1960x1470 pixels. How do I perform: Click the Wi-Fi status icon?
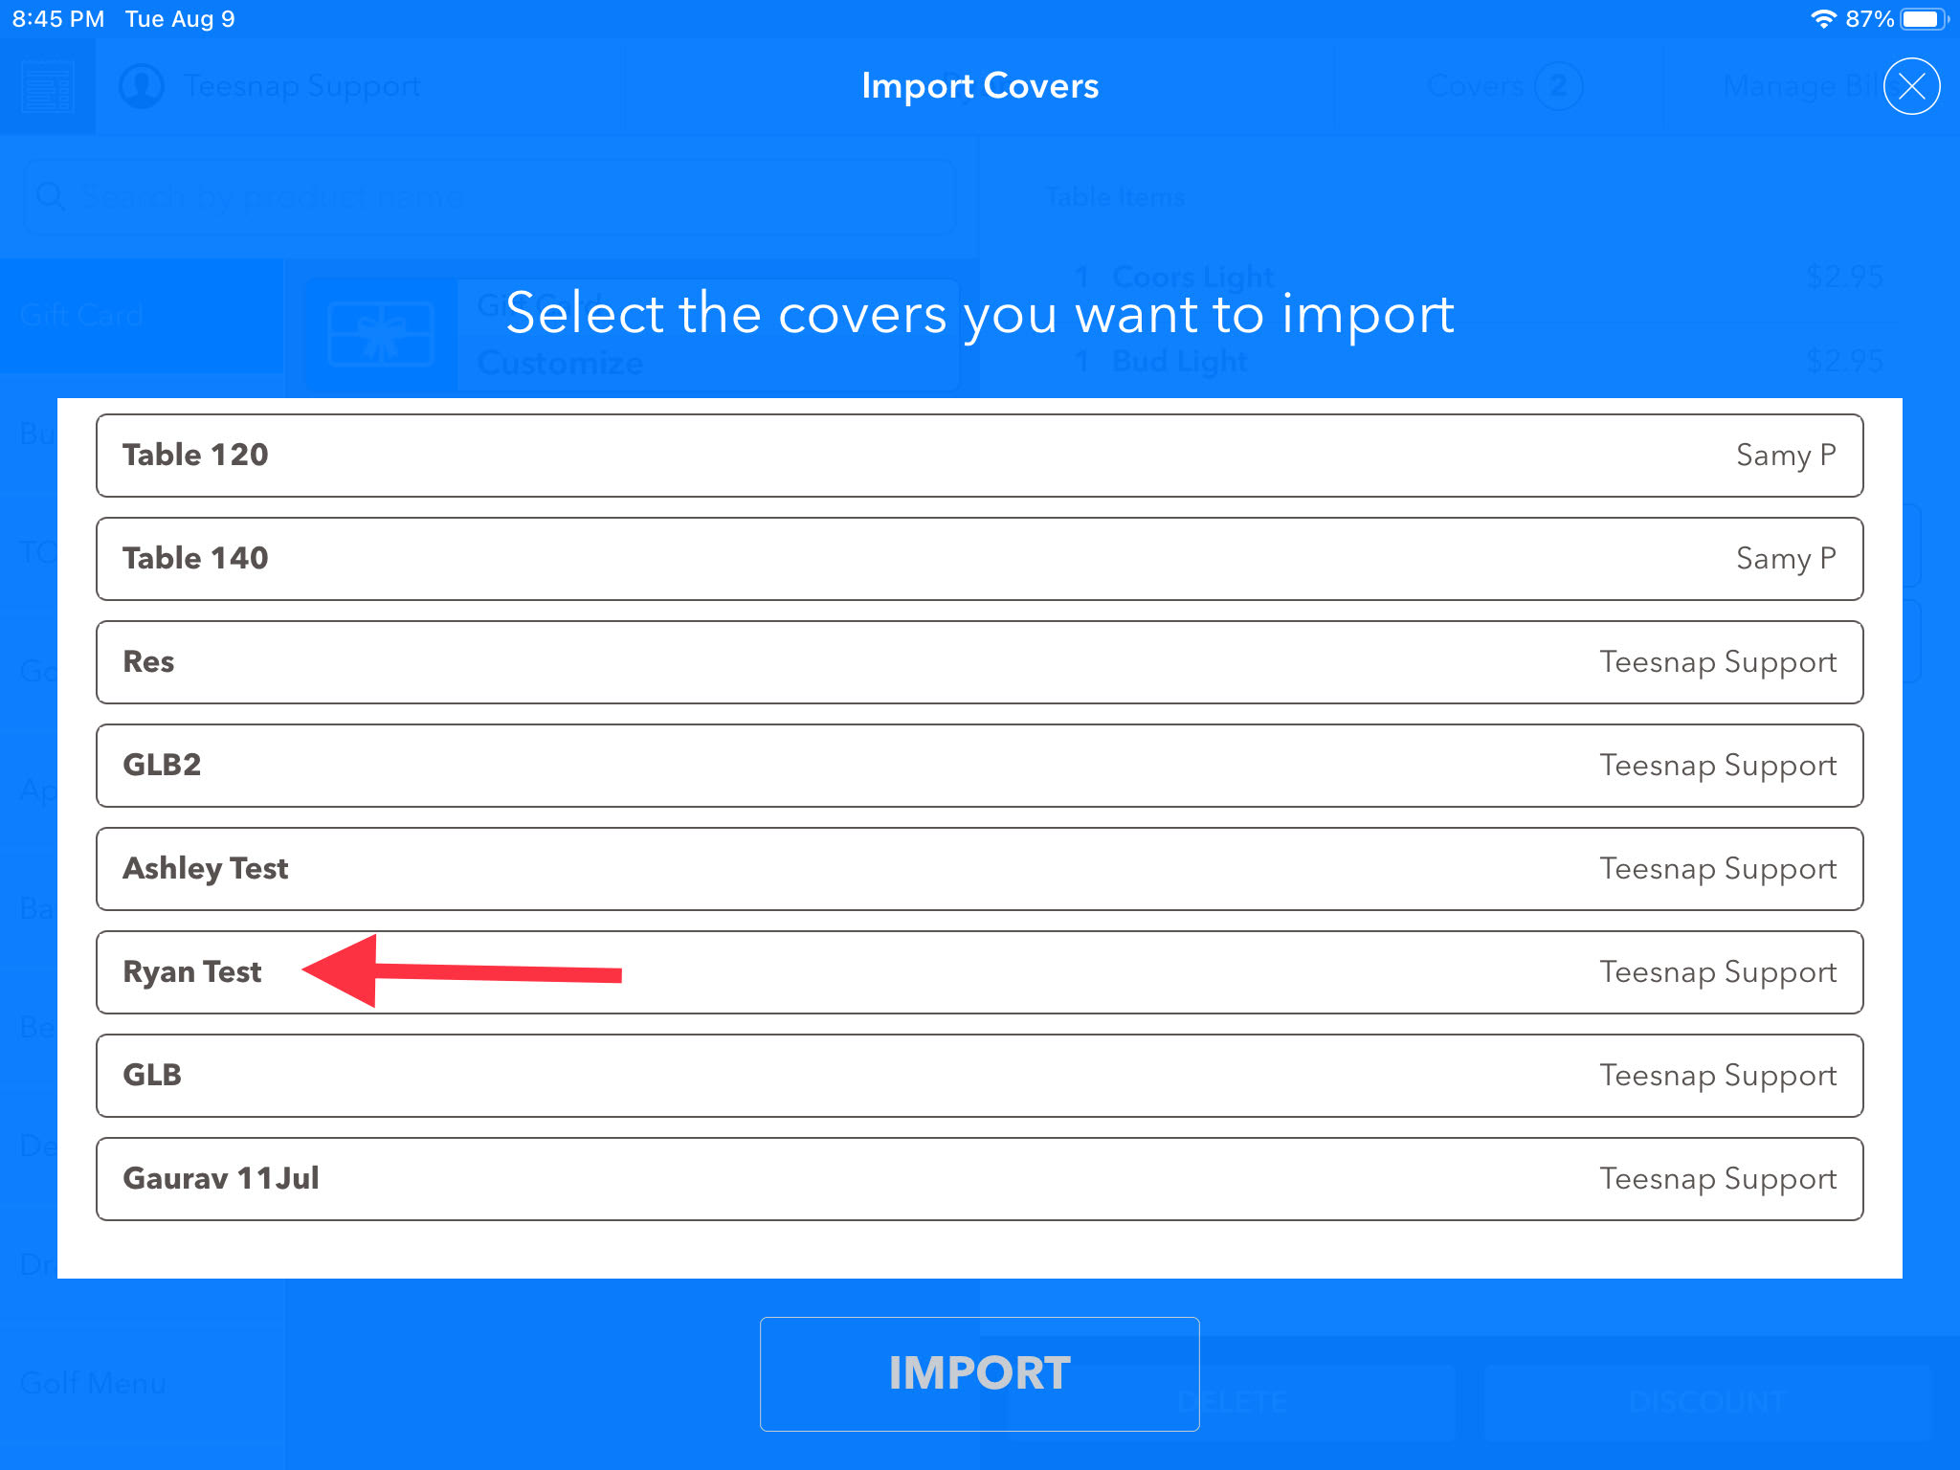pyautogui.click(x=1823, y=19)
